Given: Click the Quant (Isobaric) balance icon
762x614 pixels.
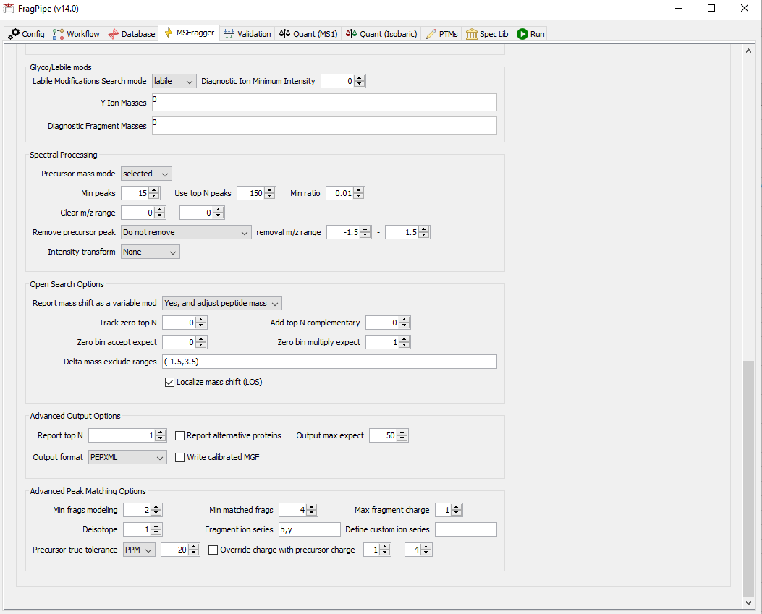Looking at the screenshot, I should coord(352,33).
